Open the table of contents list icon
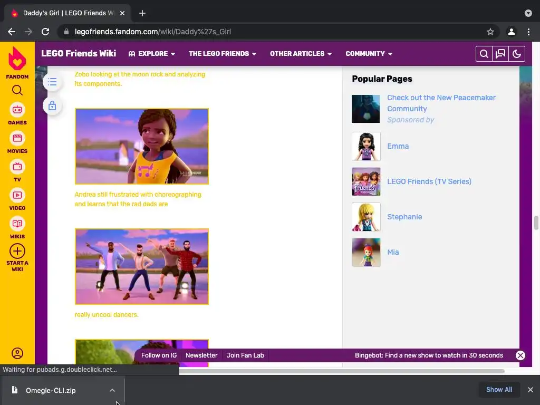The width and height of the screenshot is (540, 405). tap(52, 82)
